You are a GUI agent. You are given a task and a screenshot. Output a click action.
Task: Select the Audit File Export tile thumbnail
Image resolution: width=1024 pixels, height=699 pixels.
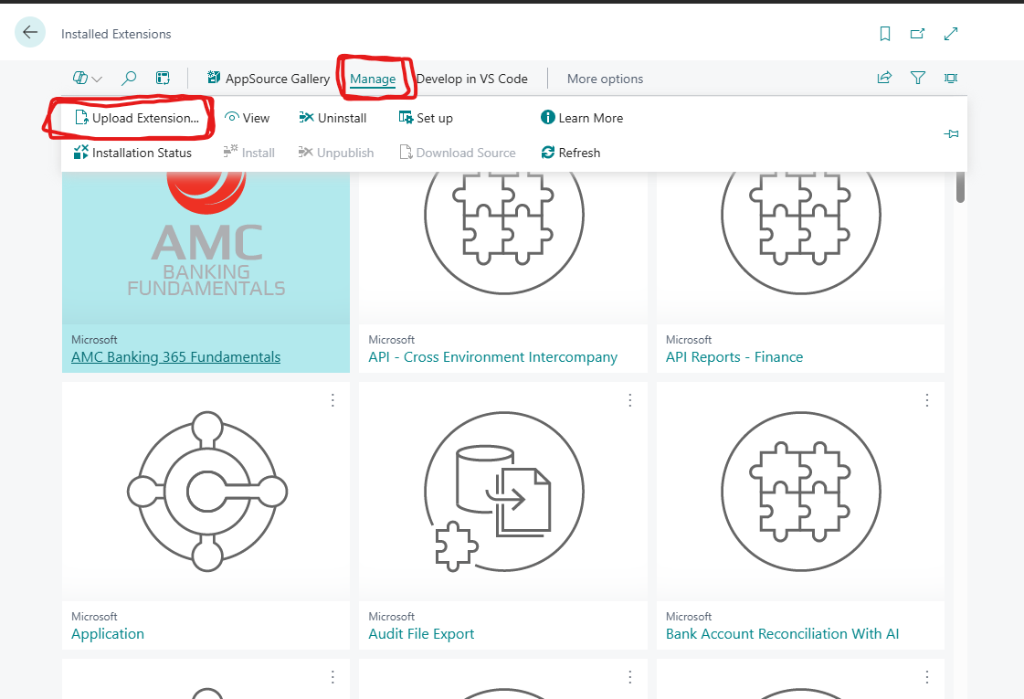(503, 492)
